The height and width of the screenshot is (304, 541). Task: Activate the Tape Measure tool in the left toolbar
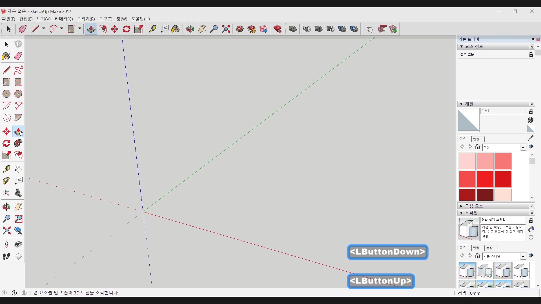tap(6, 169)
